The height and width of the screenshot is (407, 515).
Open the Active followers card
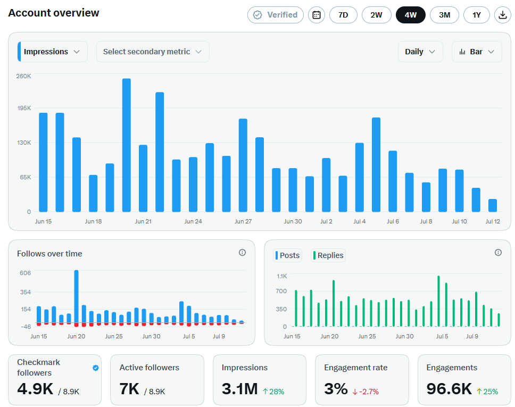(x=157, y=380)
